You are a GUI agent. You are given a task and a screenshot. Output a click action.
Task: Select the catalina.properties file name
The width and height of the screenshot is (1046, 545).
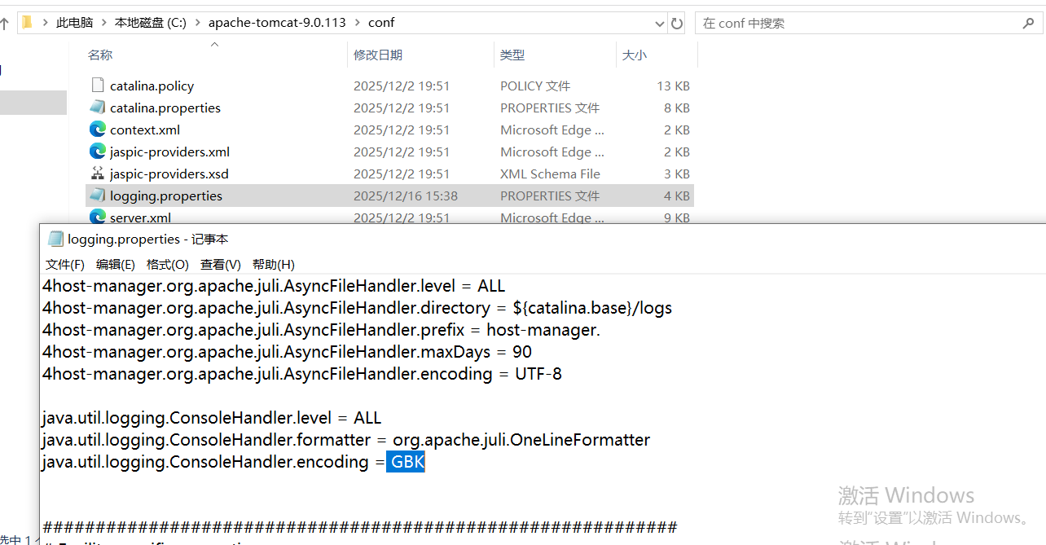tap(165, 108)
